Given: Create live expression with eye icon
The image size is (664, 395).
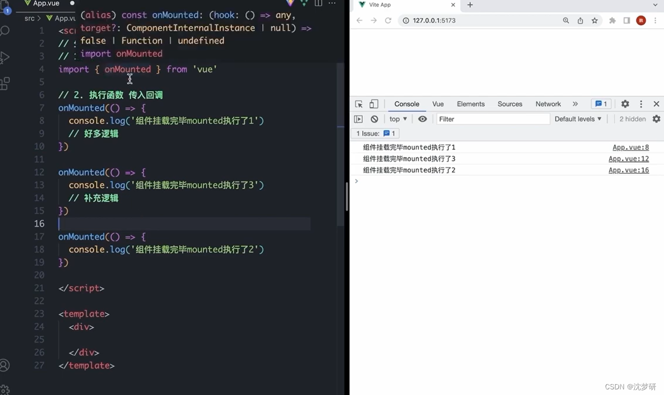Looking at the screenshot, I should [x=422, y=119].
